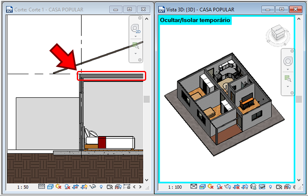Expand Zoom options dropdown in Corte 1 view
The width and height of the screenshot is (308, 196).
(x=136, y=54)
